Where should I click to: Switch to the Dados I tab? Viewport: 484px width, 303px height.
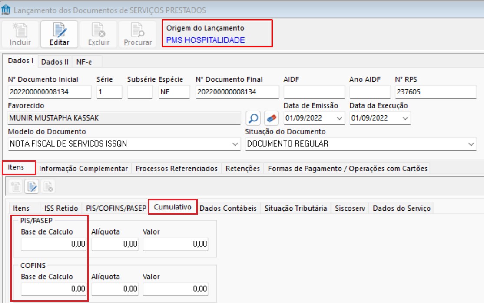point(20,61)
